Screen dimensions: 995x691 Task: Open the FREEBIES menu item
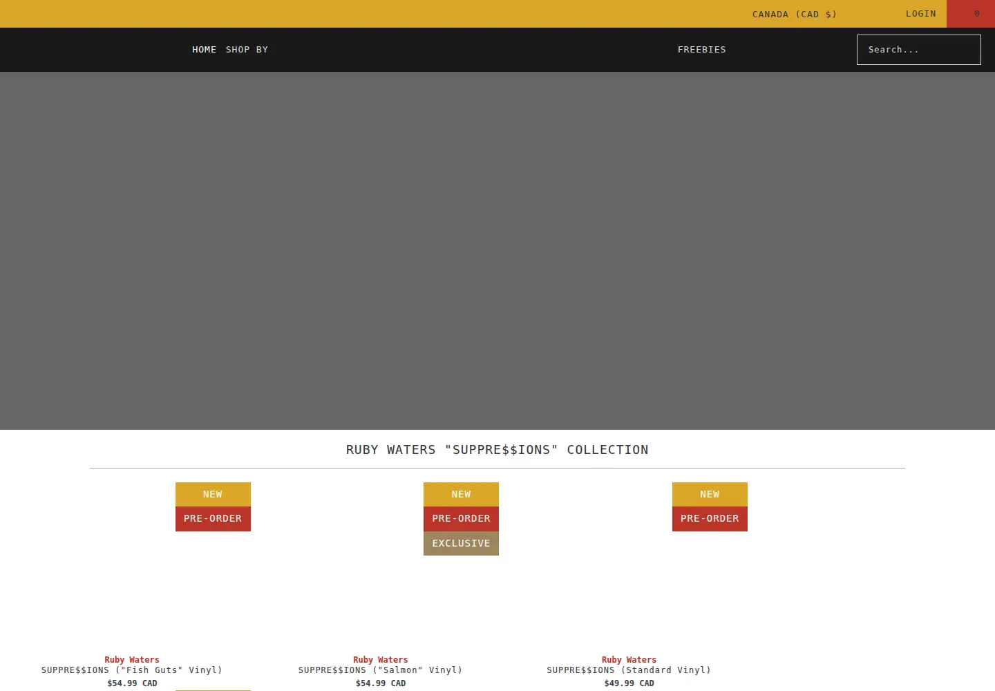pos(702,50)
